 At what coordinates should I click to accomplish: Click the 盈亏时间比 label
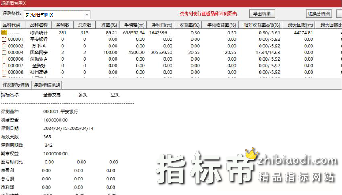tap(12, 162)
